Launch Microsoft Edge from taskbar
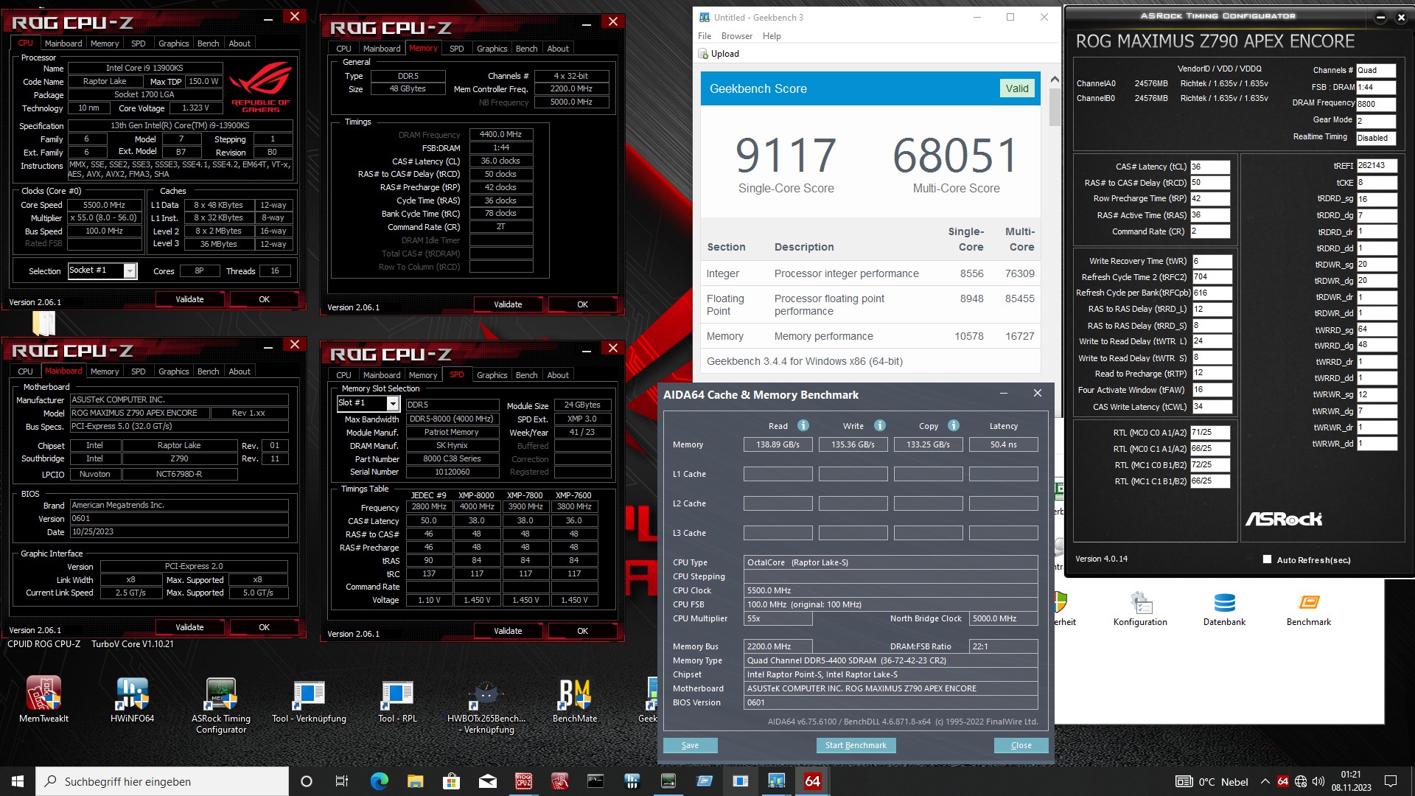This screenshot has width=1415, height=796. [379, 781]
